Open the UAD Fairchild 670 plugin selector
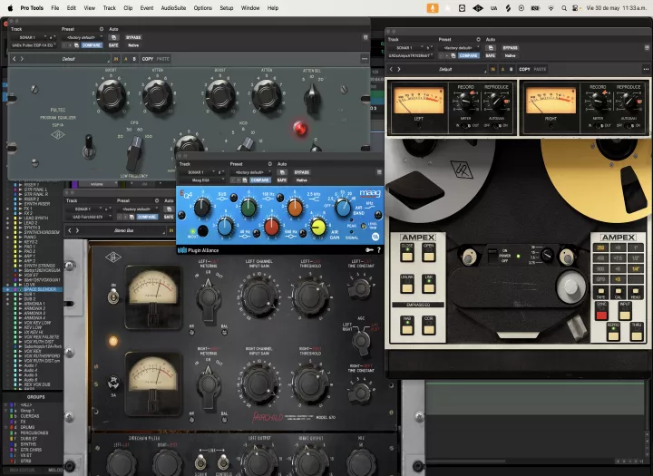Screen dimensions: 653x476 pos(87,217)
